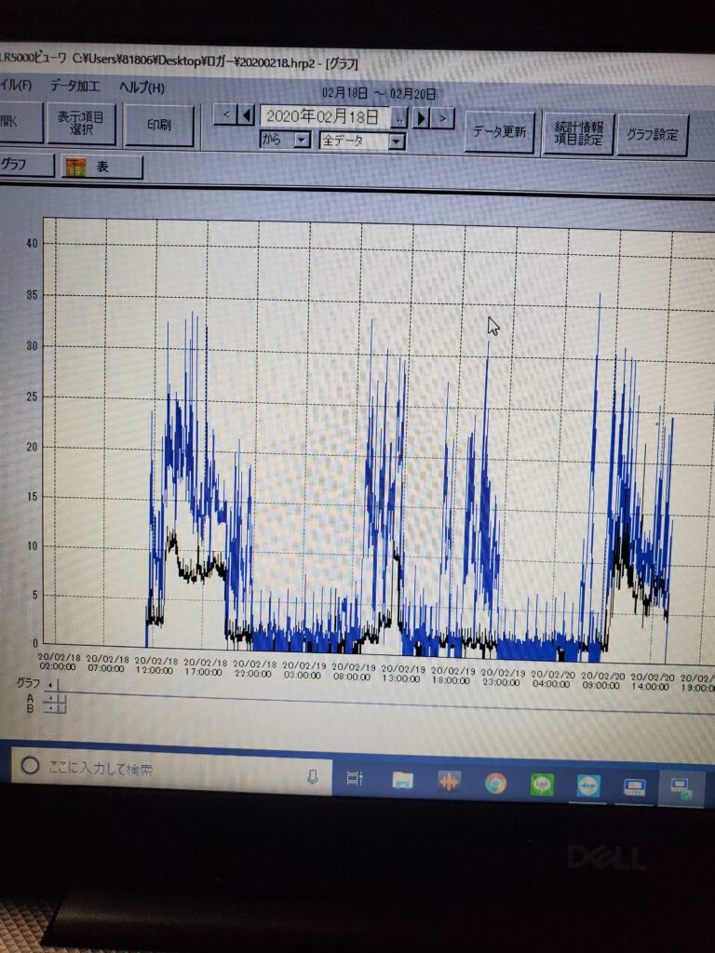This screenshot has width=715, height=953.
Task: Open the ヘルプ(H) menu
Action: pos(142,87)
